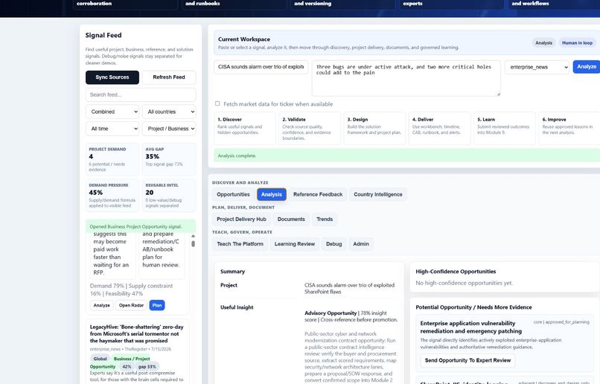Screen dimensions: 600x384
Task: Click the PROJECT DEMAND stat card
Action: click(112, 159)
